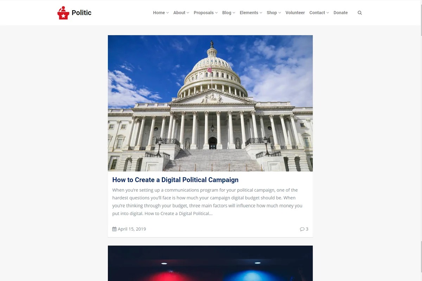Open the second post's dark stage image

tap(210, 263)
